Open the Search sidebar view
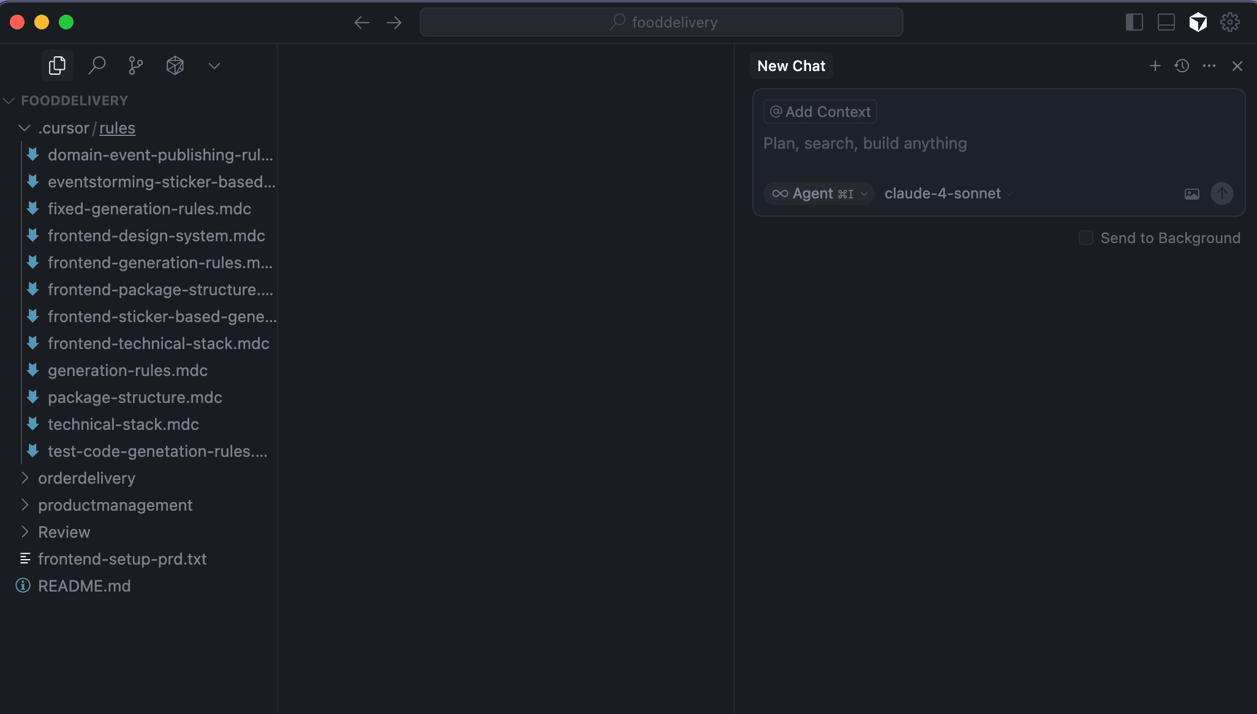 click(x=97, y=66)
